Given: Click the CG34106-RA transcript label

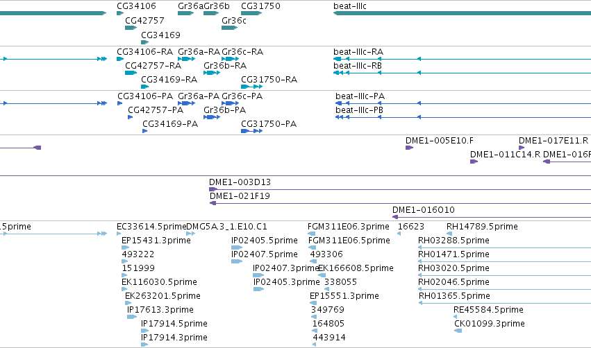Looking at the screenshot, I should coord(144,51).
